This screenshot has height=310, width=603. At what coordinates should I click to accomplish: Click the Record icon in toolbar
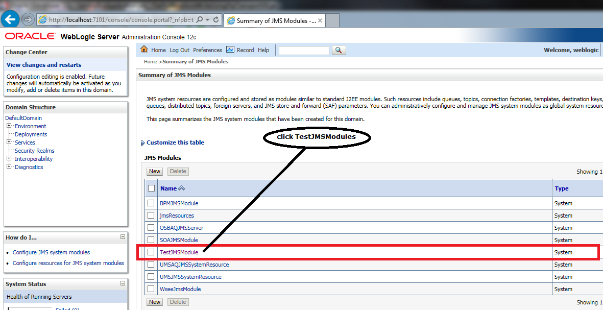[x=230, y=50]
